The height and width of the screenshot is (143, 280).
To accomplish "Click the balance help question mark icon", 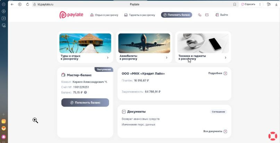I will point(85,92).
